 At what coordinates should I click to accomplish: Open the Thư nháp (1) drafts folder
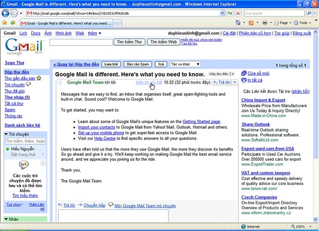pyautogui.click(x=17, y=97)
